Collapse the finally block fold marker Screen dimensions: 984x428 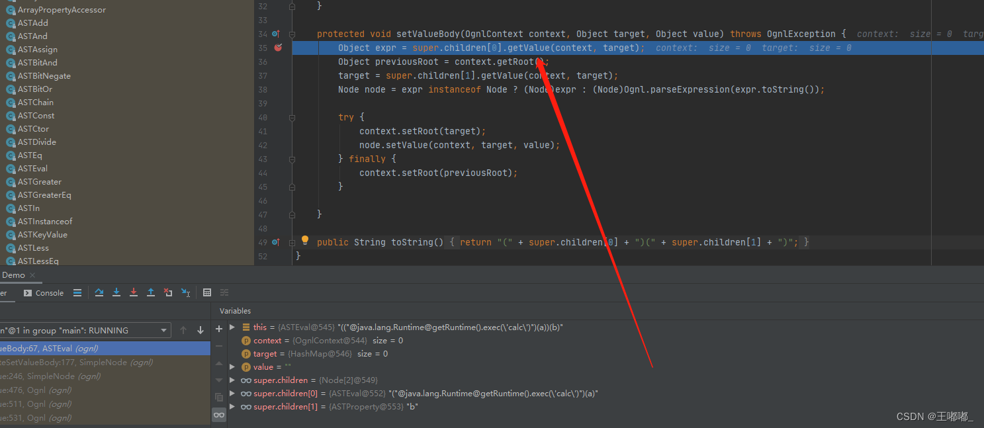click(x=292, y=159)
